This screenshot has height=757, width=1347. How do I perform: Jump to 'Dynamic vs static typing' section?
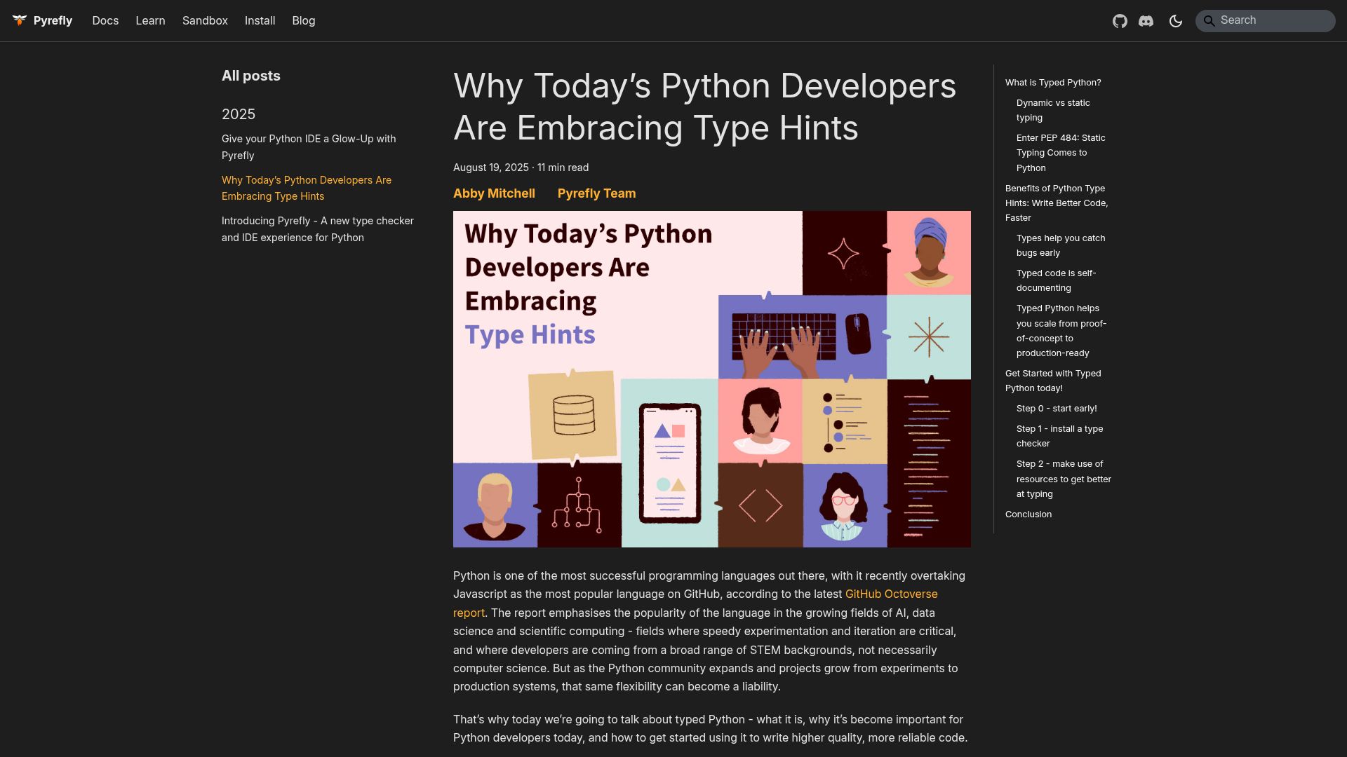coord(1053,110)
